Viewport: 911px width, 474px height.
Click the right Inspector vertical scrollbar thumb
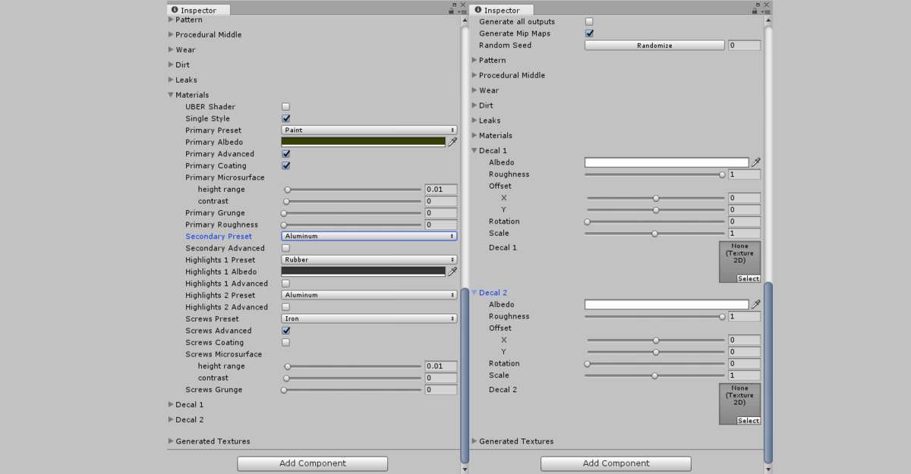(x=768, y=372)
